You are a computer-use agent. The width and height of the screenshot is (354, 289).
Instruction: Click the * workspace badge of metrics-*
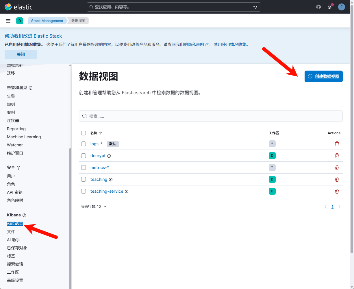272,167
